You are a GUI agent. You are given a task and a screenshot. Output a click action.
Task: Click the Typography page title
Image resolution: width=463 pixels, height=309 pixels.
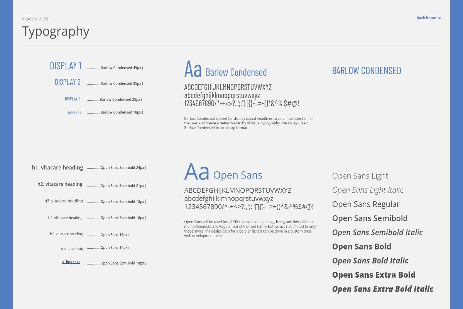pyautogui.click(x=56, y=31)
